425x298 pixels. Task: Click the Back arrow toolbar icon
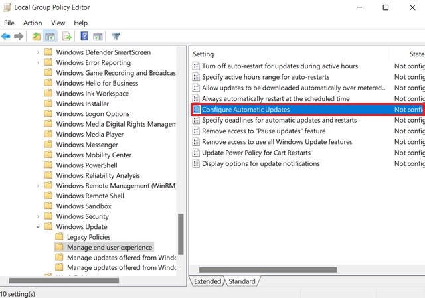click(6, 36)
